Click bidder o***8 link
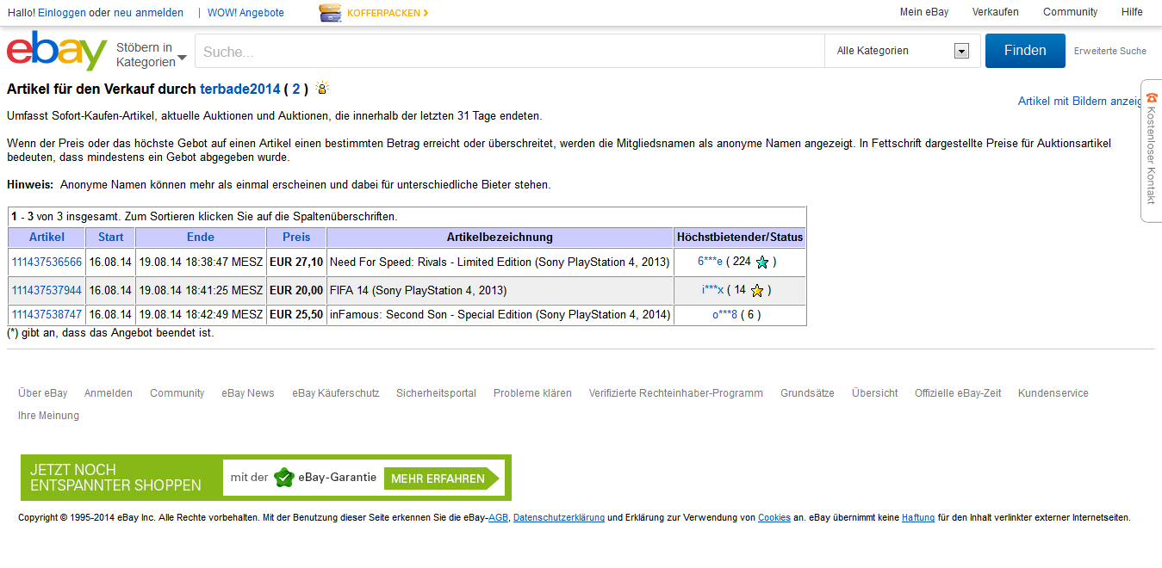The image size is (1162, 568). coord(724,315)
